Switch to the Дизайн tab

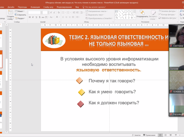coord(11,7)
